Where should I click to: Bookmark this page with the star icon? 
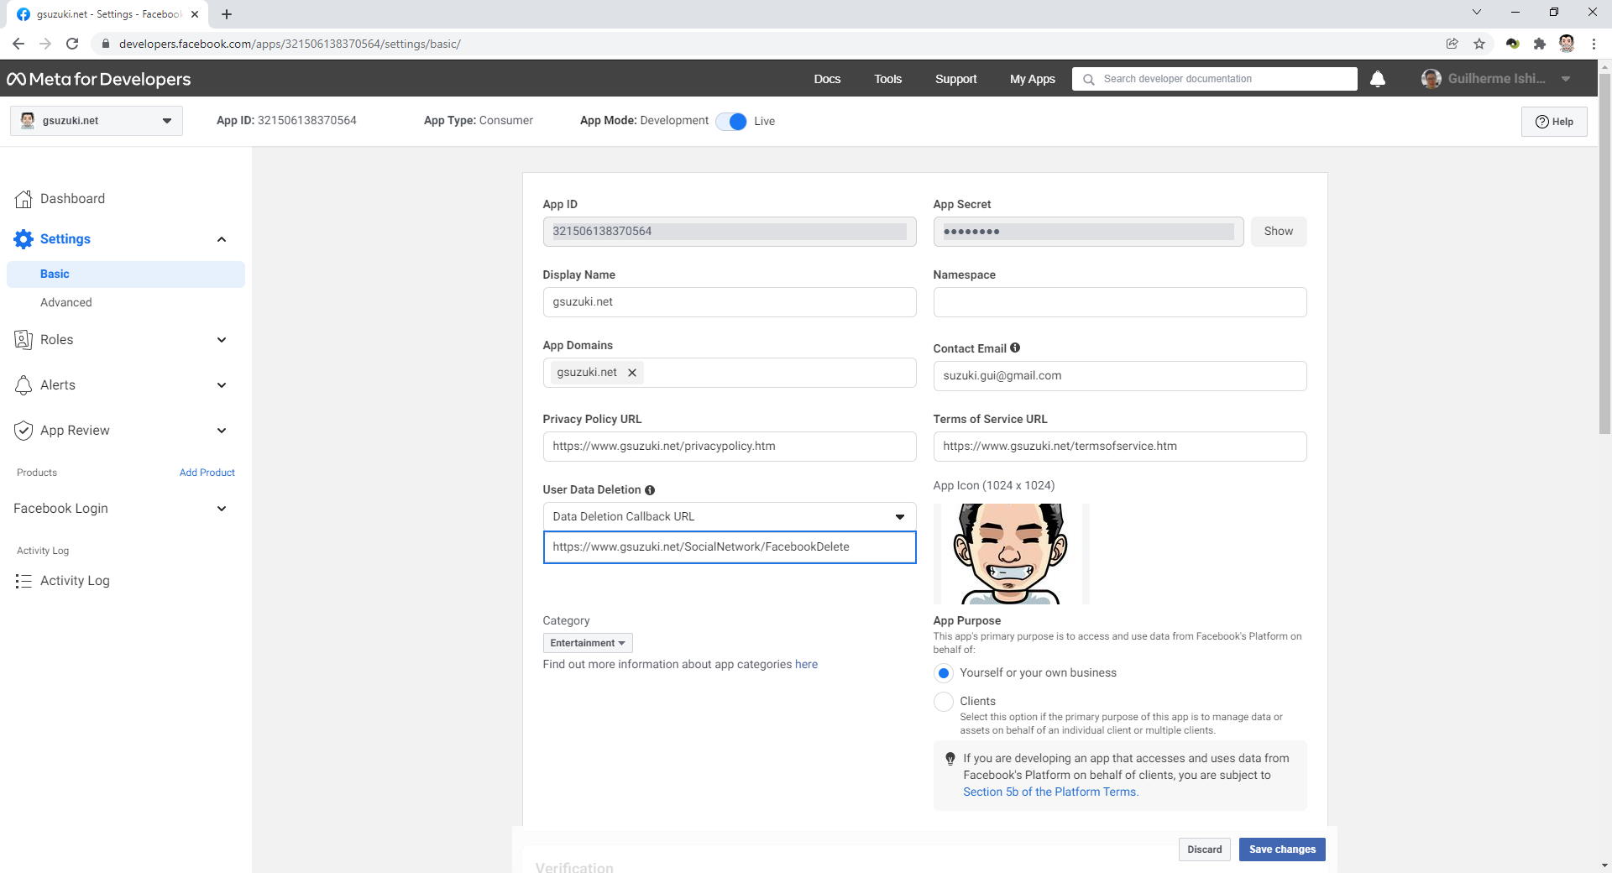(x=1479, y=44)
